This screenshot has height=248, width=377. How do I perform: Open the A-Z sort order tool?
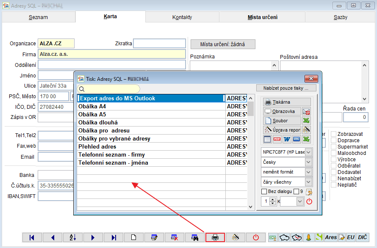(x=73, y=237)
